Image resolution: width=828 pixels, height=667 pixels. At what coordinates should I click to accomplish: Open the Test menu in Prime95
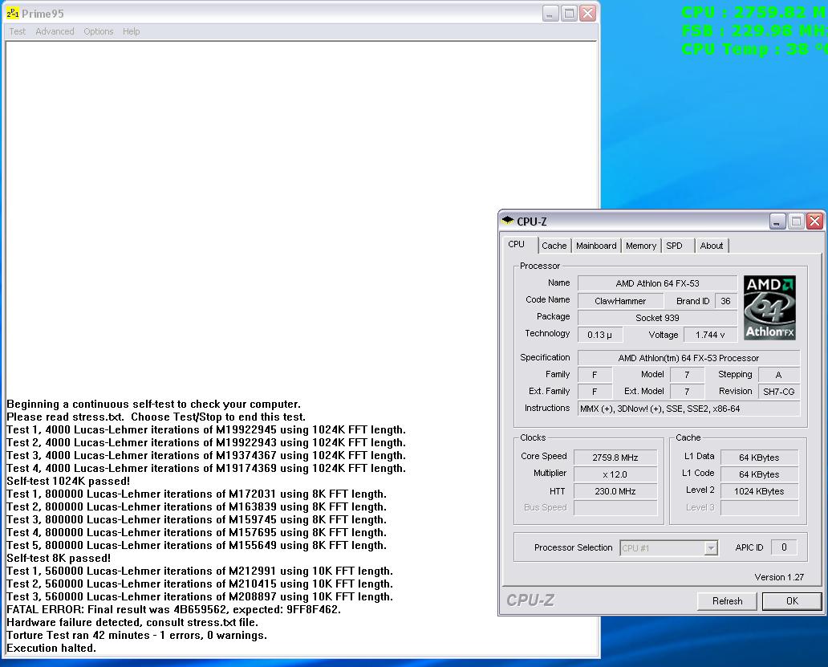(17, 31)
